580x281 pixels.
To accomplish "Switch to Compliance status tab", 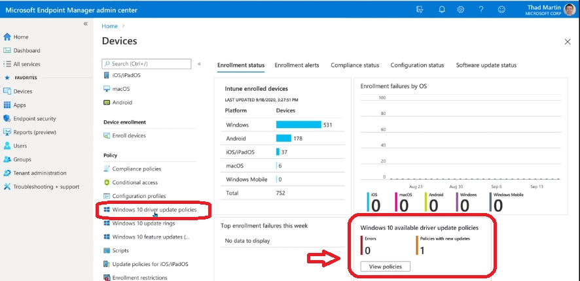I will [x=355, y=65].
